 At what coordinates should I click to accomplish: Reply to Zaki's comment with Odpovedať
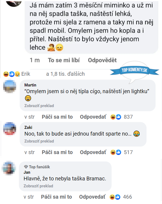coord(93,152)
